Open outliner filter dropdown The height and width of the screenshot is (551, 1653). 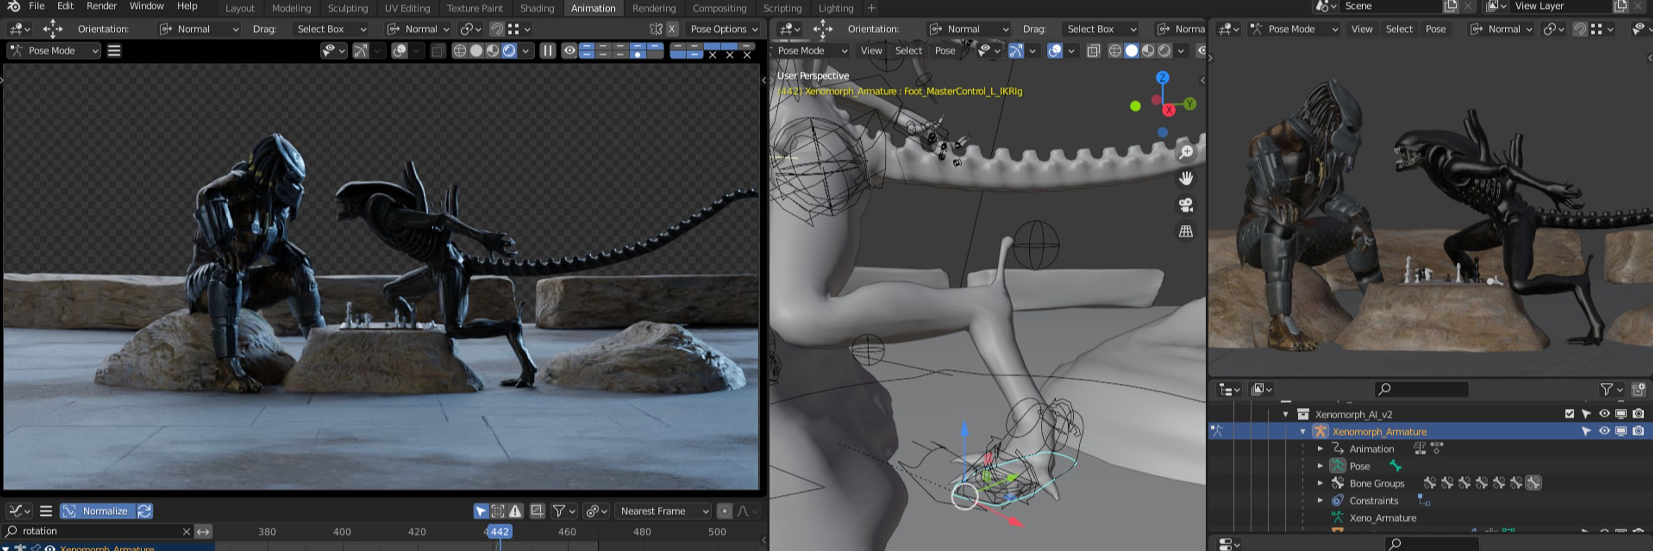click(1611, 390)
